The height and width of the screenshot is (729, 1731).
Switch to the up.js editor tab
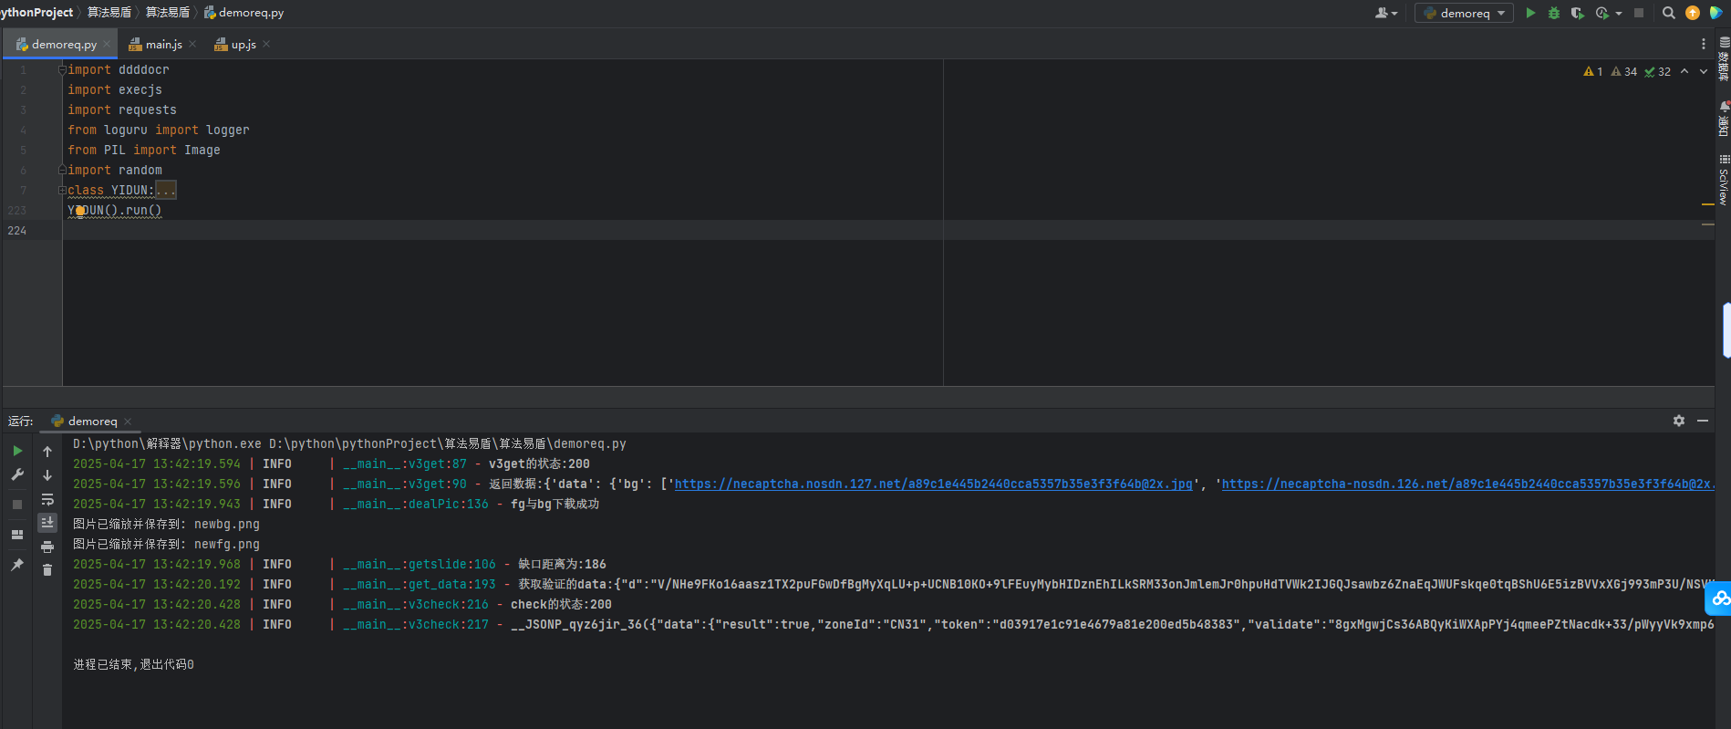[243, 44]
